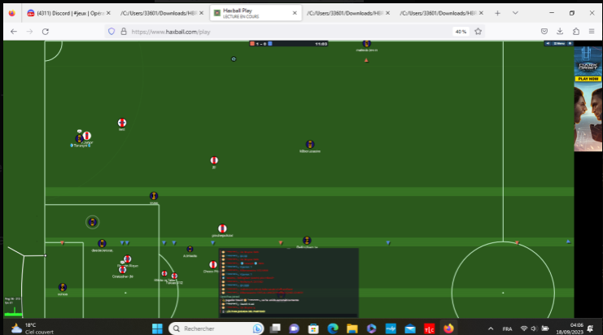The image size is (603, 335).
Task: Bookmark this page with the star icon
Action: [x=477, y=31]
